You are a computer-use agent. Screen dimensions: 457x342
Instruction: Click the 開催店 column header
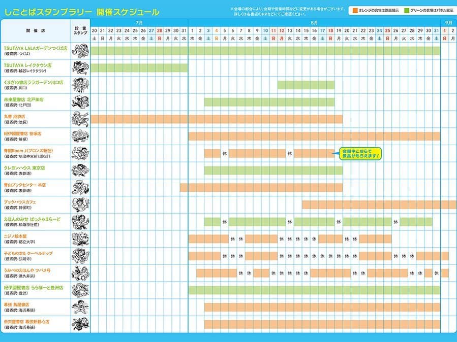(36, 30)
